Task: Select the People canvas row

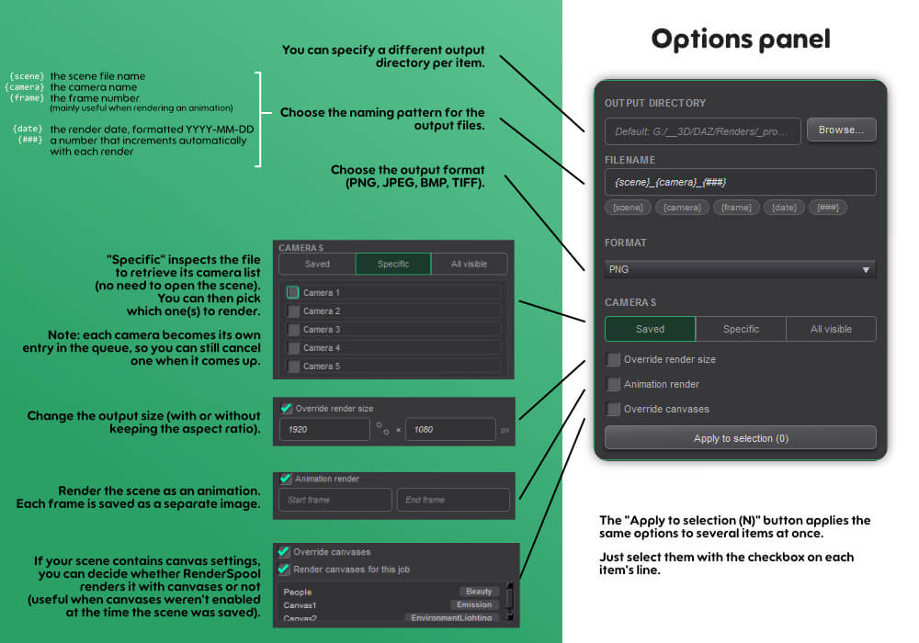Action: [x=391, y=592]
